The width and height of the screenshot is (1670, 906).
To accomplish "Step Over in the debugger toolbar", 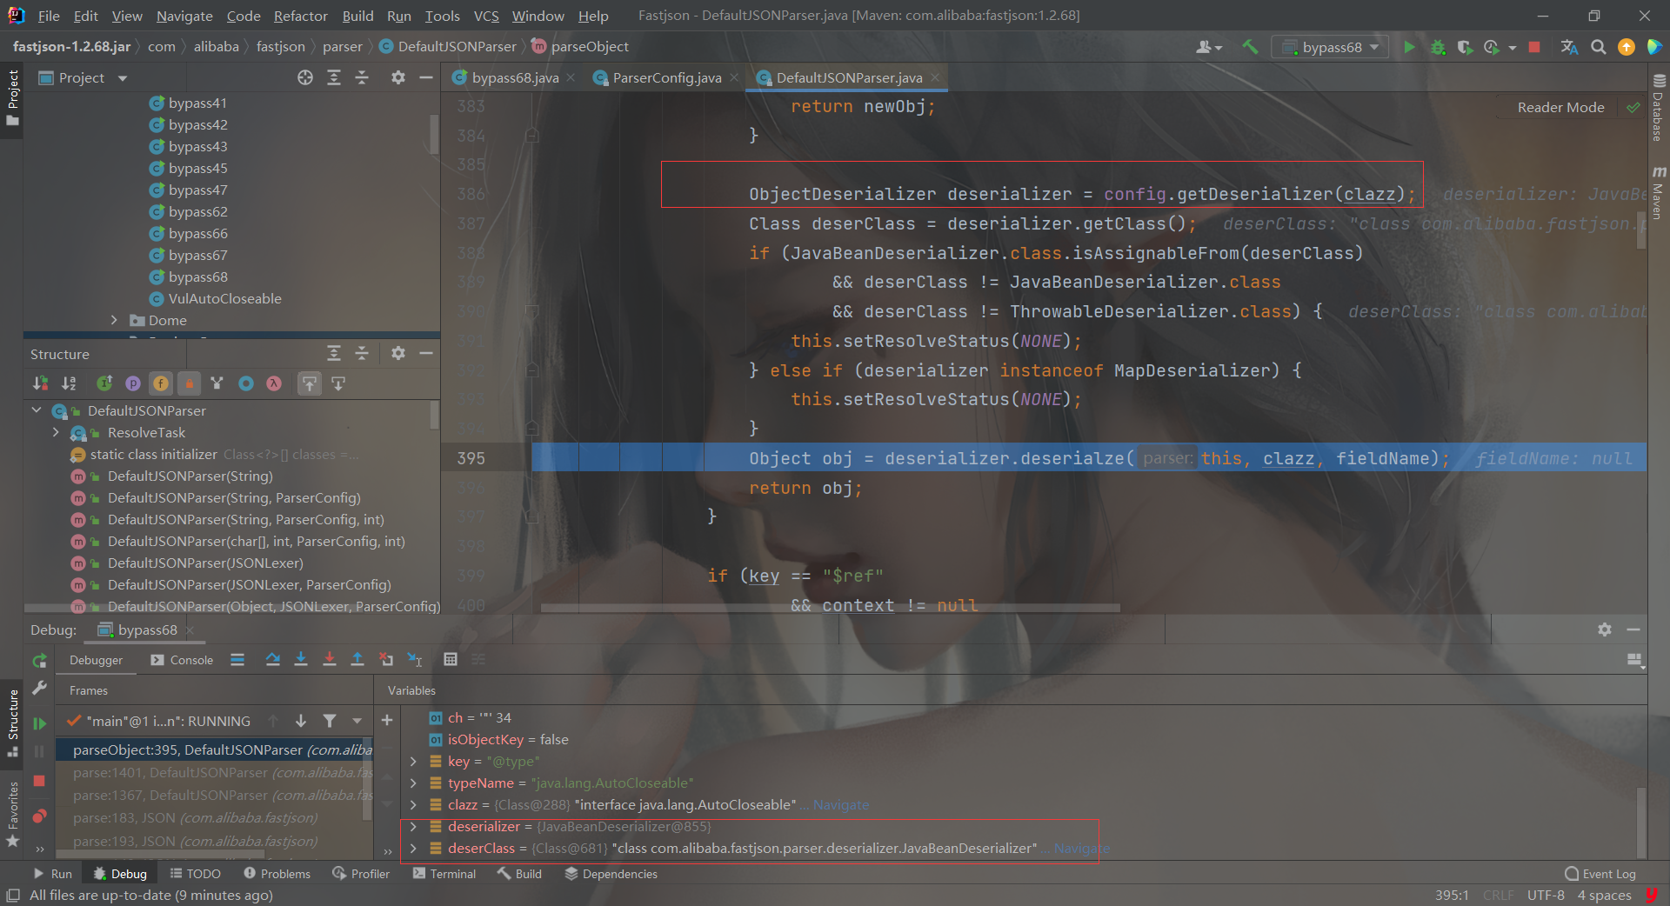I will point(272,660).
